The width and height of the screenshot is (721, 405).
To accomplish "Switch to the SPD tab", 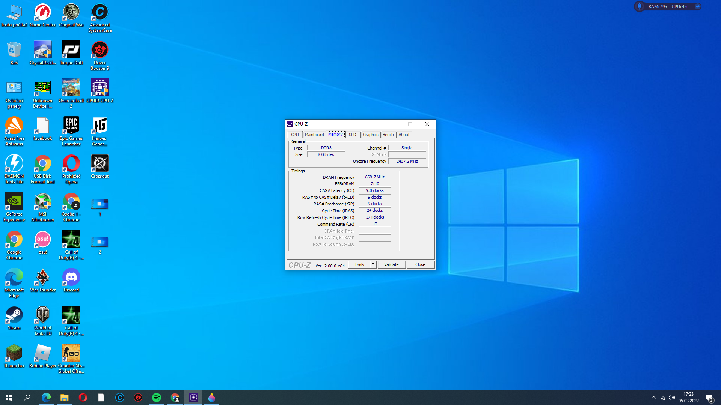I will point(352,135).
